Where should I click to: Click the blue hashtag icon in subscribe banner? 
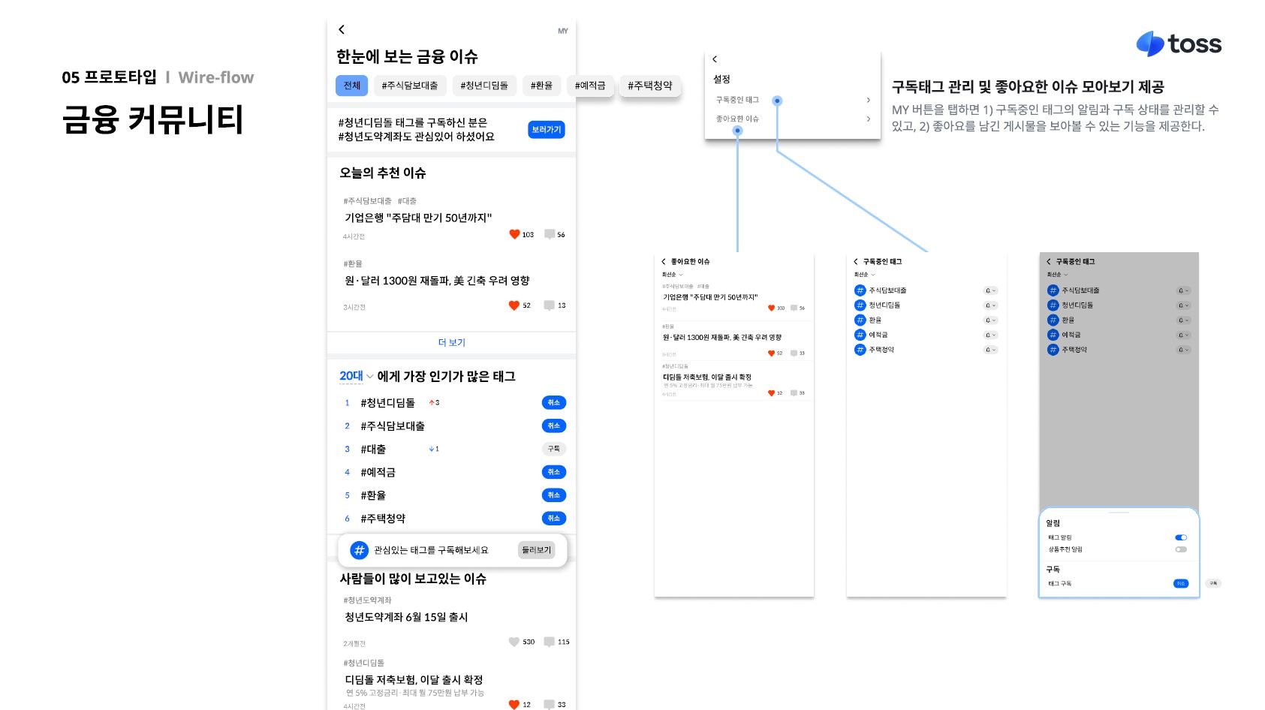[x=359, y=550]
